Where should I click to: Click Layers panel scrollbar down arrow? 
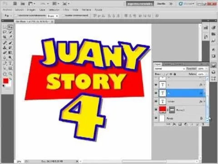coord(207,120)
